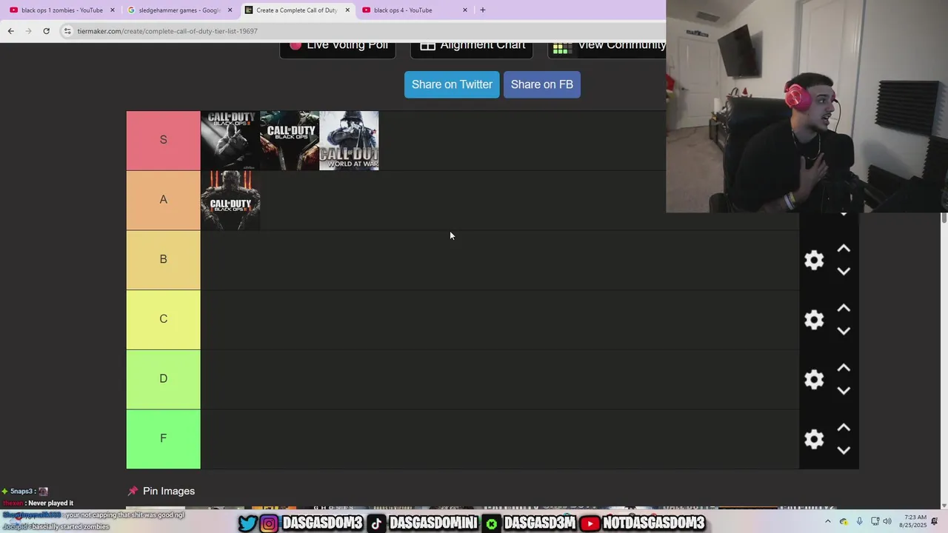Click the World at War cover in S tier
This screenshot has width=948, height=533.
pos(349,141)
